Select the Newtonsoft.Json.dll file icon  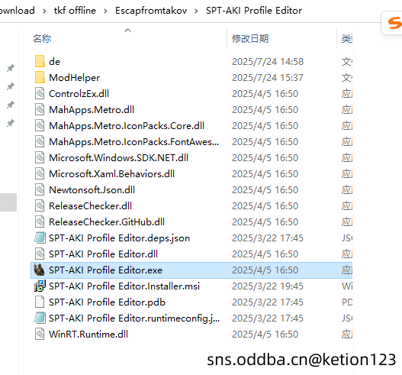point(40,189)
